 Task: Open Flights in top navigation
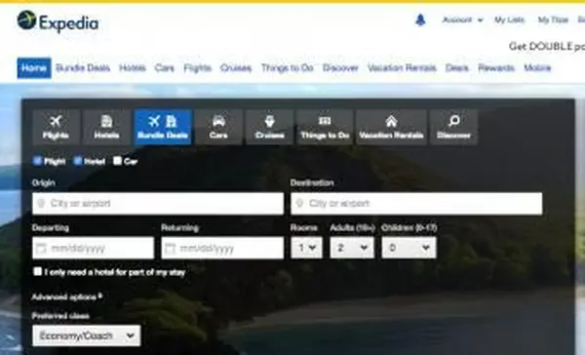tap(197, 68)
